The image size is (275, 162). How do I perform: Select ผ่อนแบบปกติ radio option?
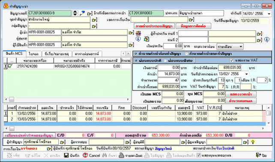[136, 60]
